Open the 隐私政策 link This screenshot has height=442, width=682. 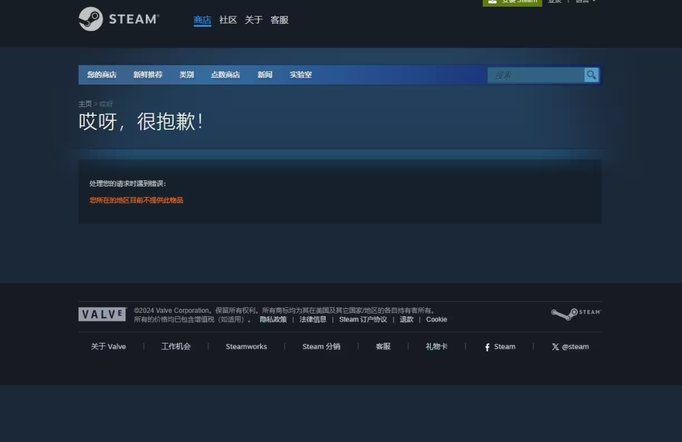[x=273, y=320]
